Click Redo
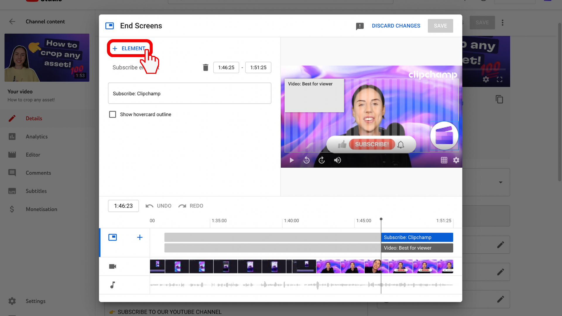The width and height of the screenshot is (562, 316). coord(191,206)
